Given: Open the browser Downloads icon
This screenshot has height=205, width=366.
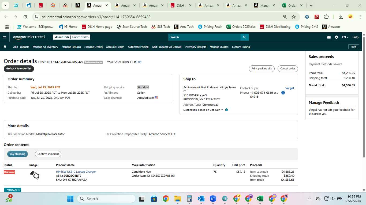Looking at the screenshot, I should (x=341, y=17).
